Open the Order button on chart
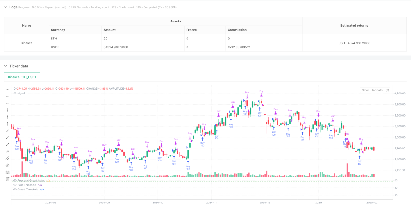Viewport: 411px width, 205px height. pos(365,90)
